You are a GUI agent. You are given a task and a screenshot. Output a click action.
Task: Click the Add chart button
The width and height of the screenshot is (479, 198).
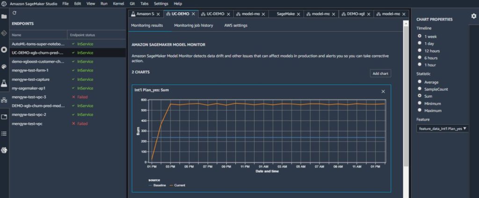point(380,73)
